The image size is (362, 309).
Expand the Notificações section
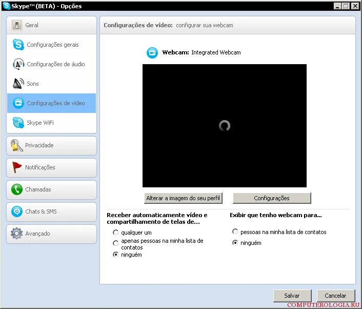pyautogui.click(x=51, y=167)
